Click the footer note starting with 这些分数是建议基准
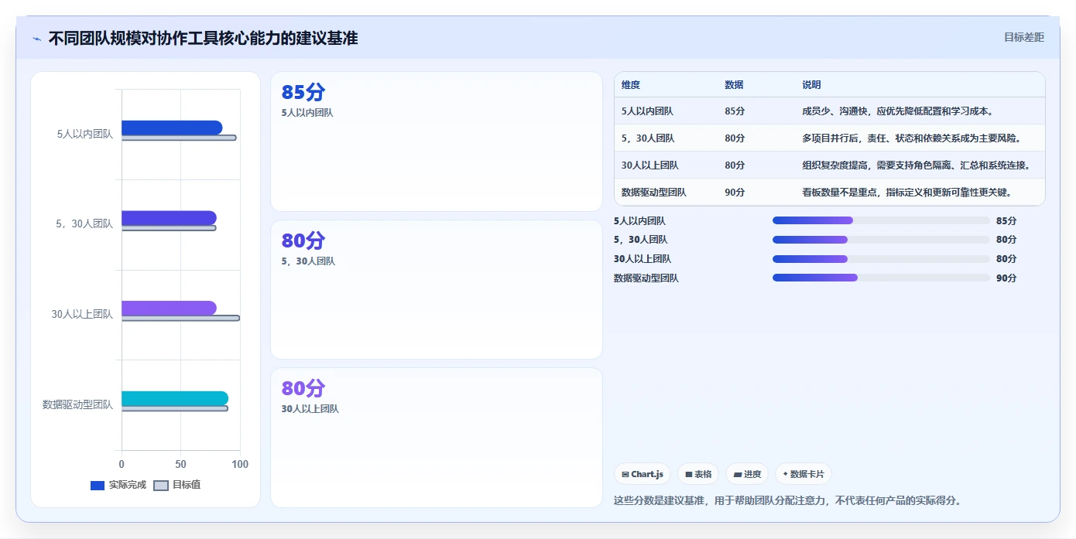1076x539 pixels. pyautogui.click(x=787, y=500)
